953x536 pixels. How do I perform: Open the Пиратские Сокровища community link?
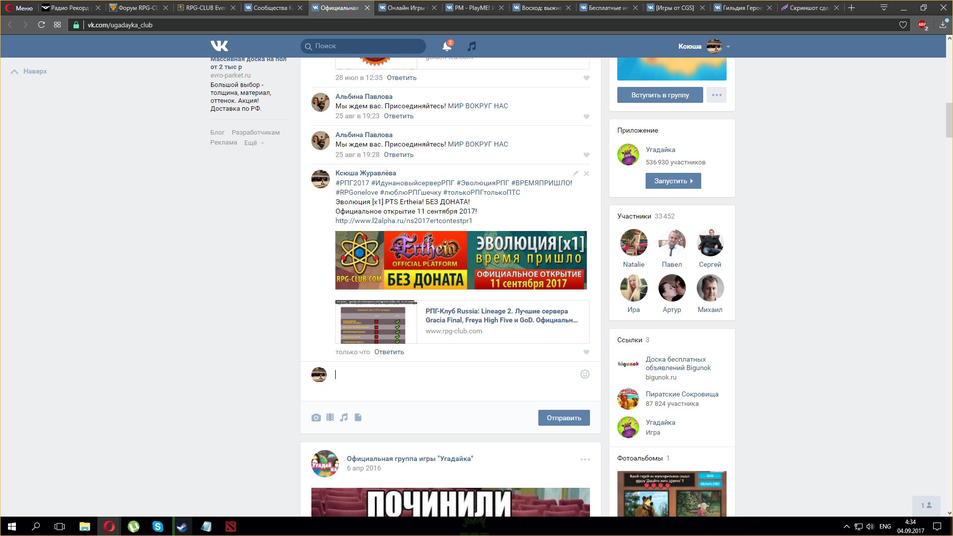point(682,394)
